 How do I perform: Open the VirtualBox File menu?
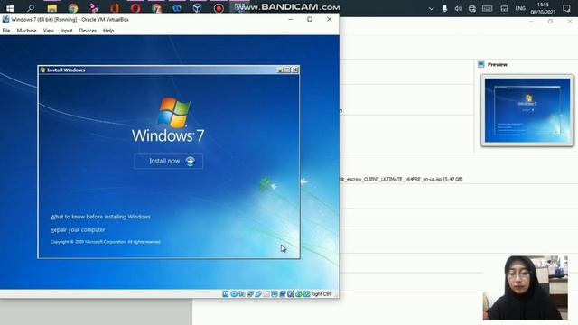[6, 31]
